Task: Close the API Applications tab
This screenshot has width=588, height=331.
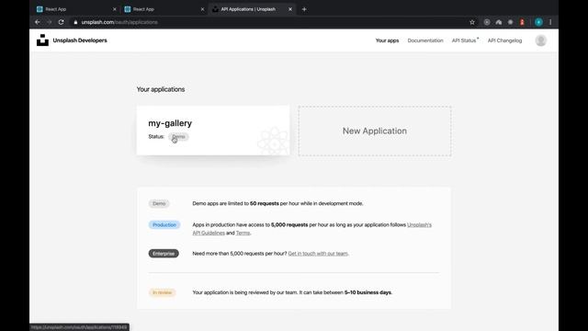Action: coord(290,9)
